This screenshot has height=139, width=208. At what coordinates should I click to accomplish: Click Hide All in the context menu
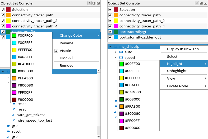[x=66, y=58]
